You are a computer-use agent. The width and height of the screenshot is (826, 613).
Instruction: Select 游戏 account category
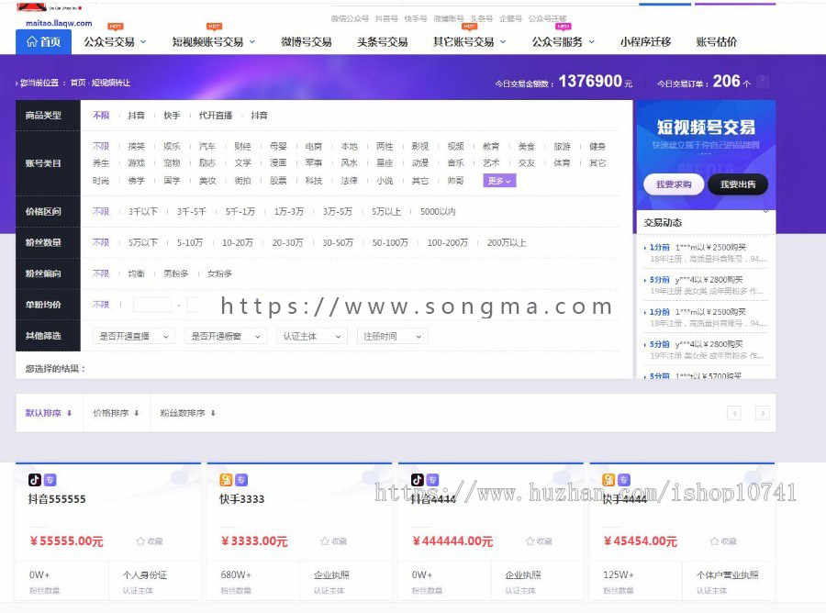pyautogui.click(x=136, y=163)
